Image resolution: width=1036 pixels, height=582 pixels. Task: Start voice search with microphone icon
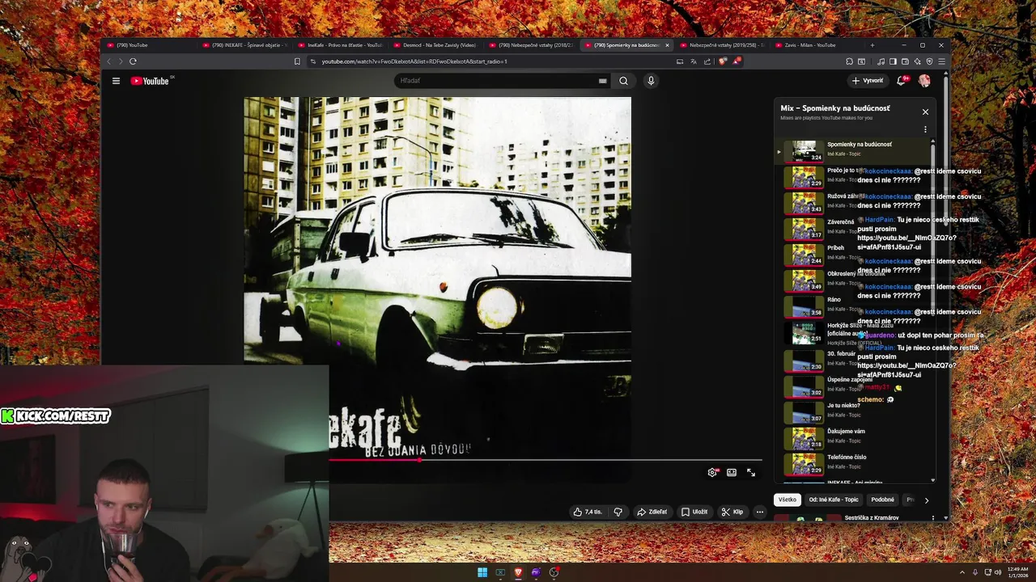pos(651,81)
